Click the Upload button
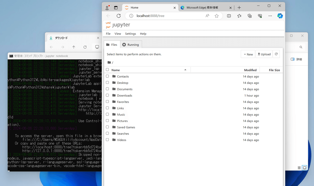The image size is (314, 186). coord(264,54)
